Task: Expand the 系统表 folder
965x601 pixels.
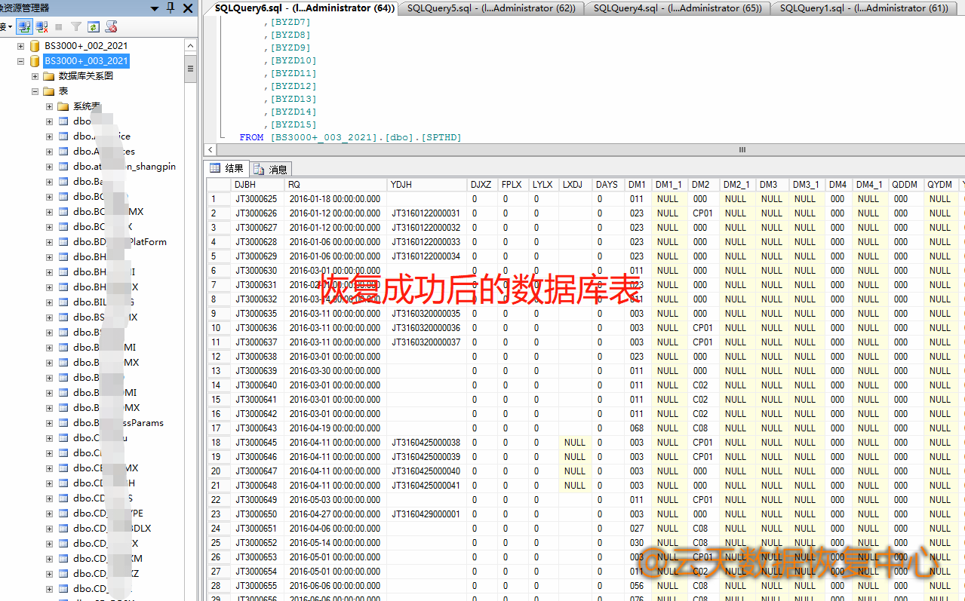Action: point(49,106)
